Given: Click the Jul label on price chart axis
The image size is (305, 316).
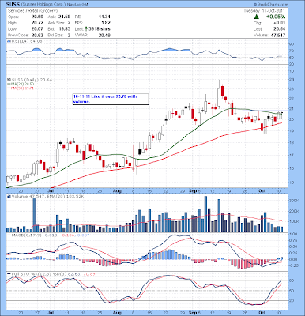Looking at the screenshot, I should coord(51,190).
